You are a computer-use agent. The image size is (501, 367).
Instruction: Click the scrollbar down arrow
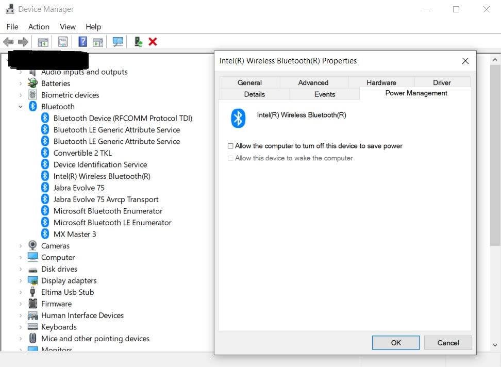(495, 345)
